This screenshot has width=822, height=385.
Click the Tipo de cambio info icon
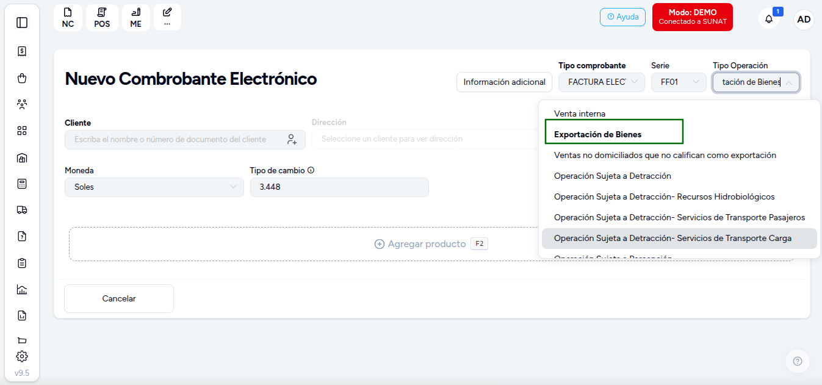point(311,171)
